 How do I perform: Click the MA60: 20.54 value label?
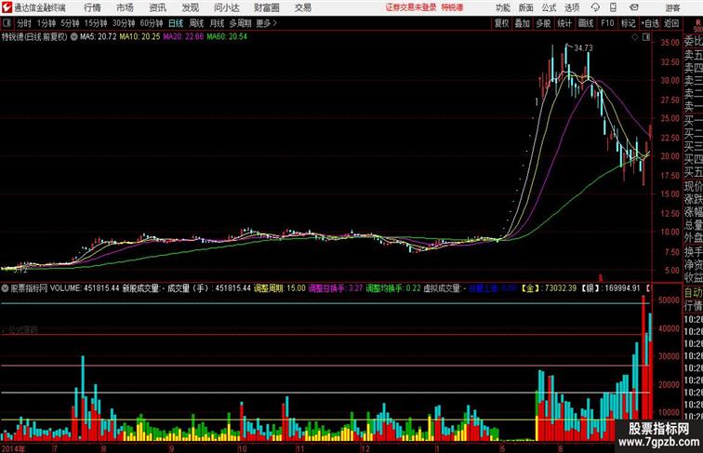click(x=227, y=37)
